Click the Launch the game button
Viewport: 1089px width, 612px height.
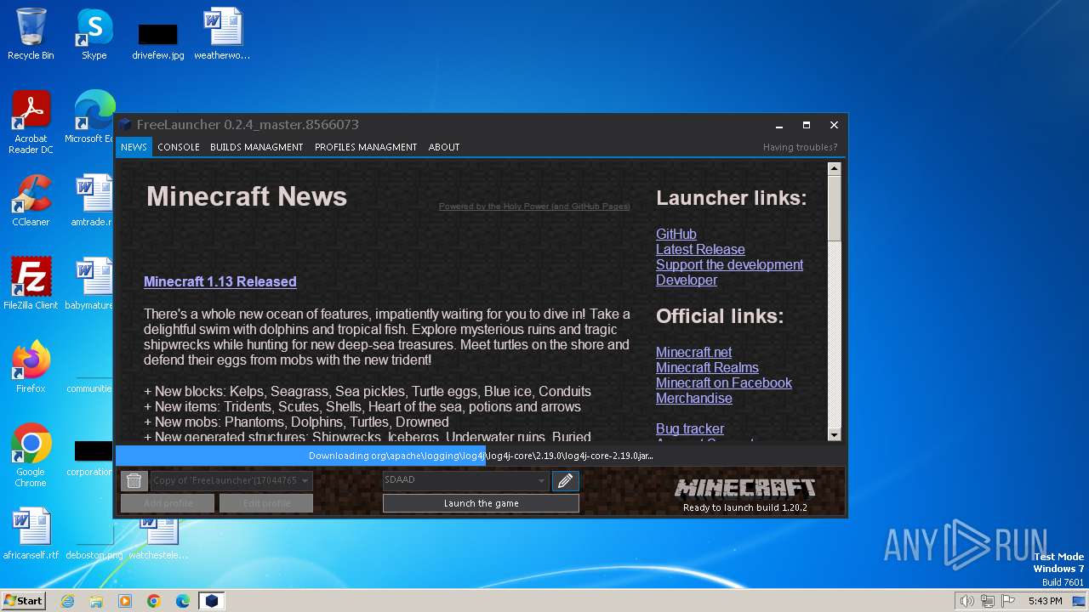pyautogui.click(x=481, y=503)
